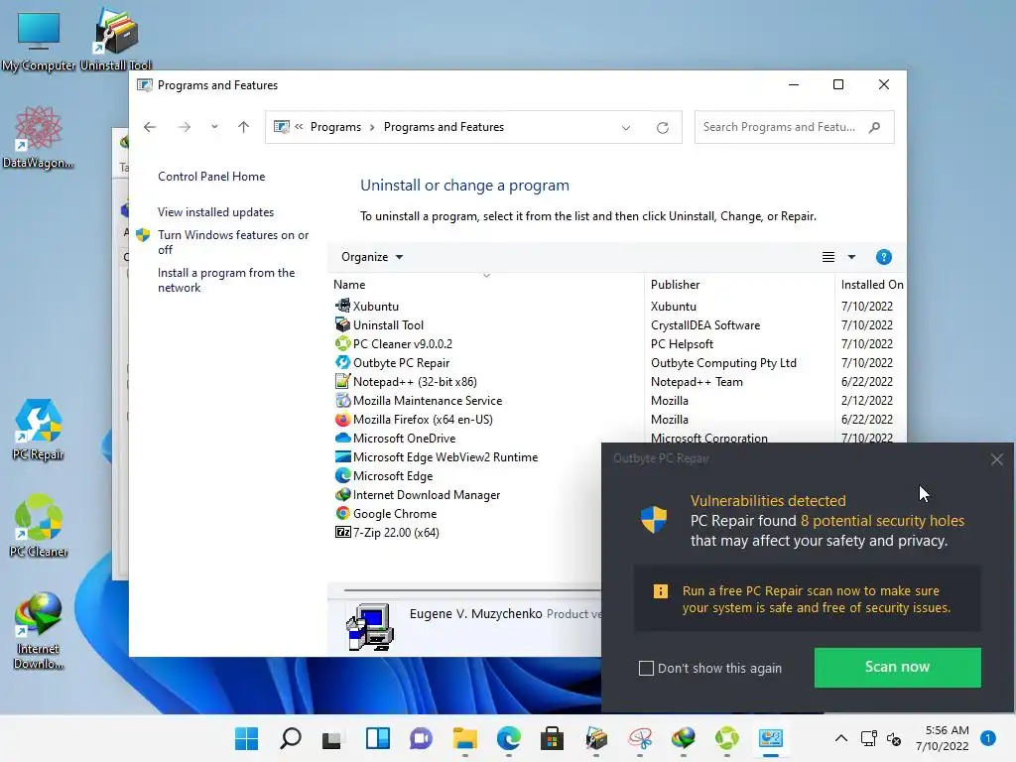1016x762 pixels.
Task: Check Don't show this again box
Action: point(646,668)
